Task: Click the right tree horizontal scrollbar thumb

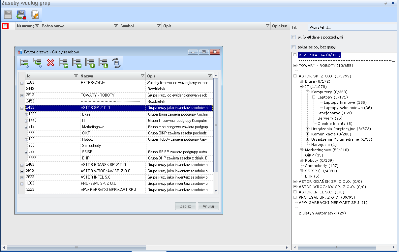Action: [337, 247]
